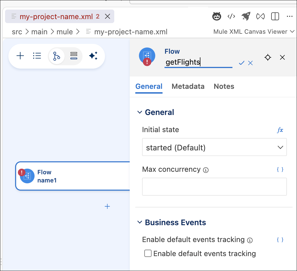Viewport: 297px width, 271px height.
Task: Cancel the flow name edit with blue X
Action: (x=250, y=63)
